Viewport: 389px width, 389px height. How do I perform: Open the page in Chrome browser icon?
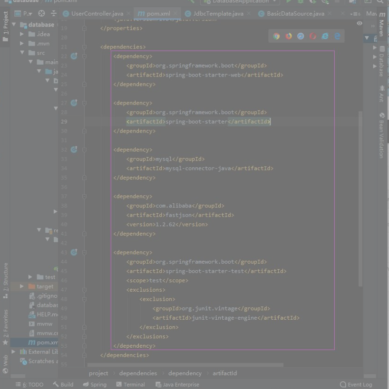point(276,36)
